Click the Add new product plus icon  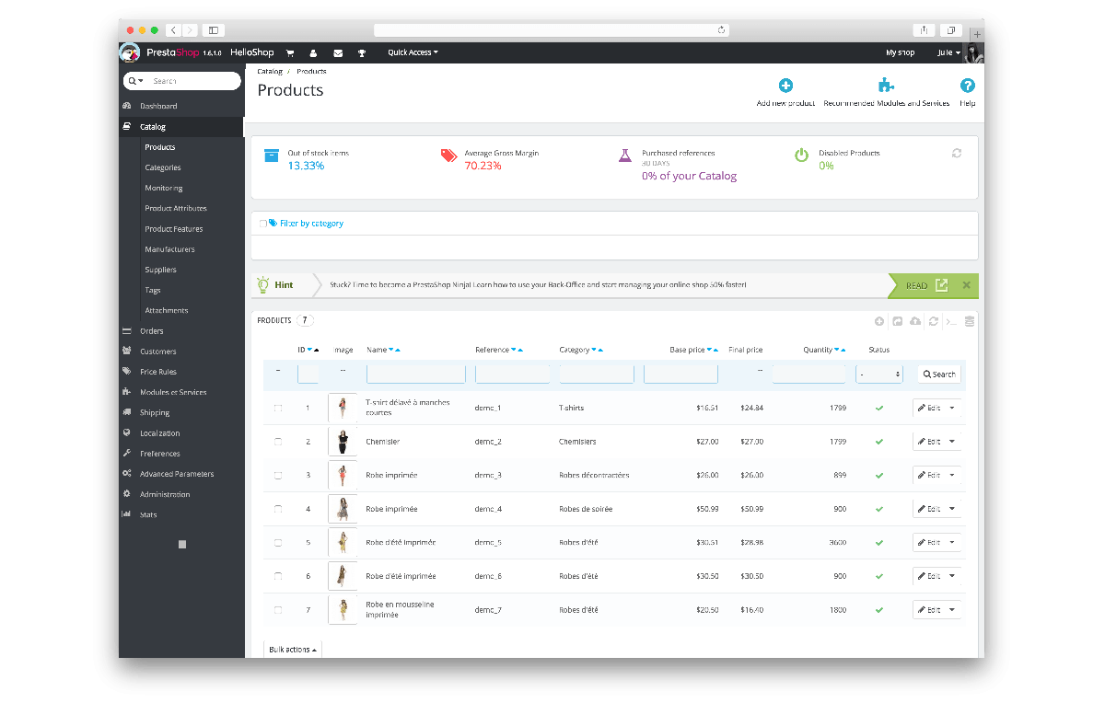(x=785, y=86)
